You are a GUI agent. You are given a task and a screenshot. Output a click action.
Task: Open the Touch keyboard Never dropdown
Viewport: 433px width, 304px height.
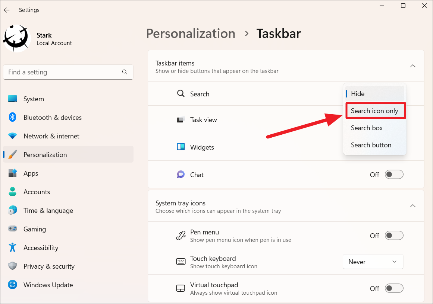pyautogui.click(x=373, y=262)
